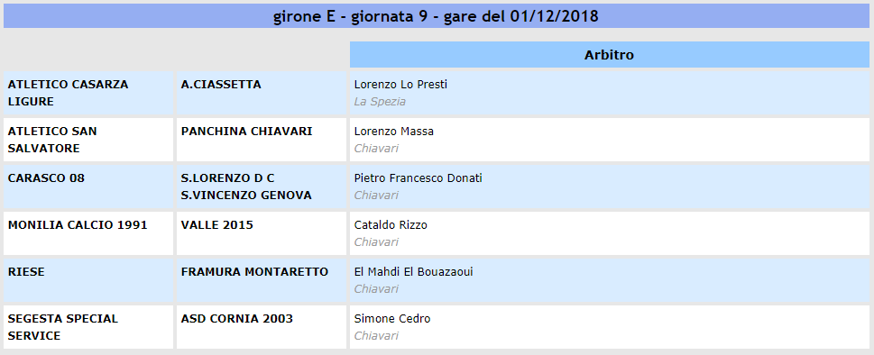Select PANCHINA CHIAVARI away team
Viewport: 874px width, 355px height.
pyautogui.click(x=246, y=132)
